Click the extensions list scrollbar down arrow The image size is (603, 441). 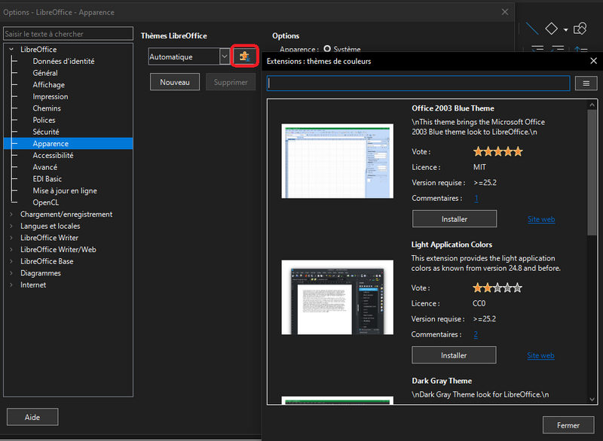(592, 400)
